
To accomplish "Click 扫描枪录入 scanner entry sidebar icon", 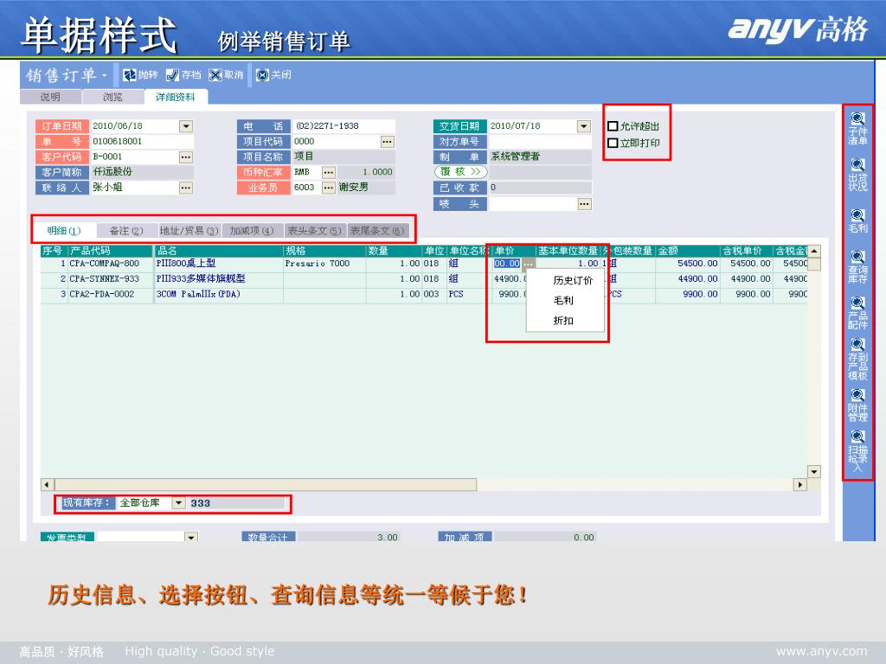I will (857, 451).
